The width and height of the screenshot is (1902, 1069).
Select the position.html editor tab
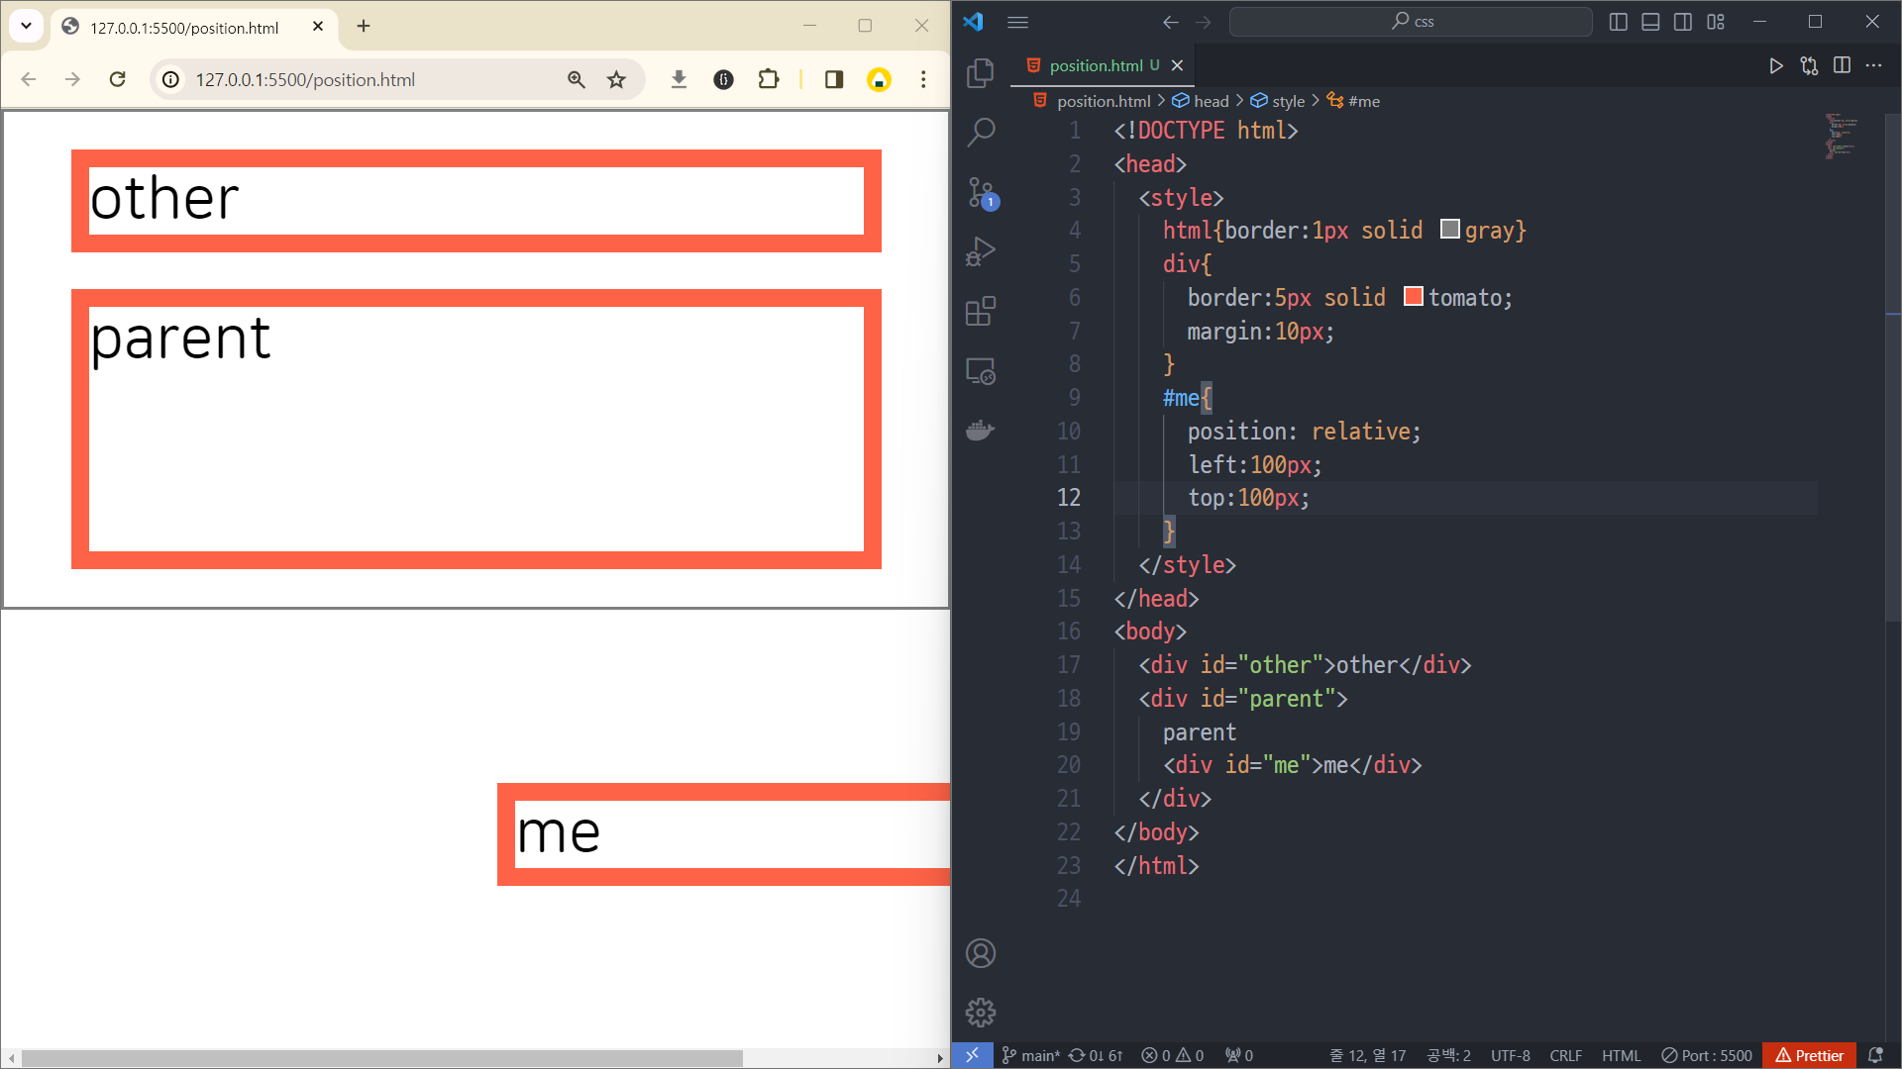tap(1095, 65)
